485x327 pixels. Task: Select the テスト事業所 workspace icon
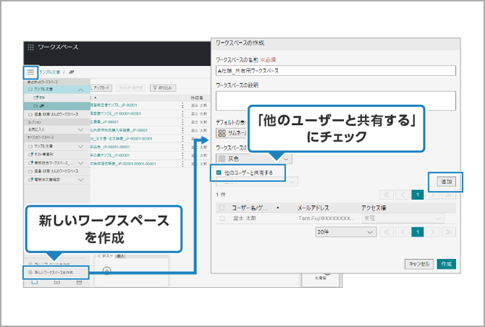pos(30,154)
